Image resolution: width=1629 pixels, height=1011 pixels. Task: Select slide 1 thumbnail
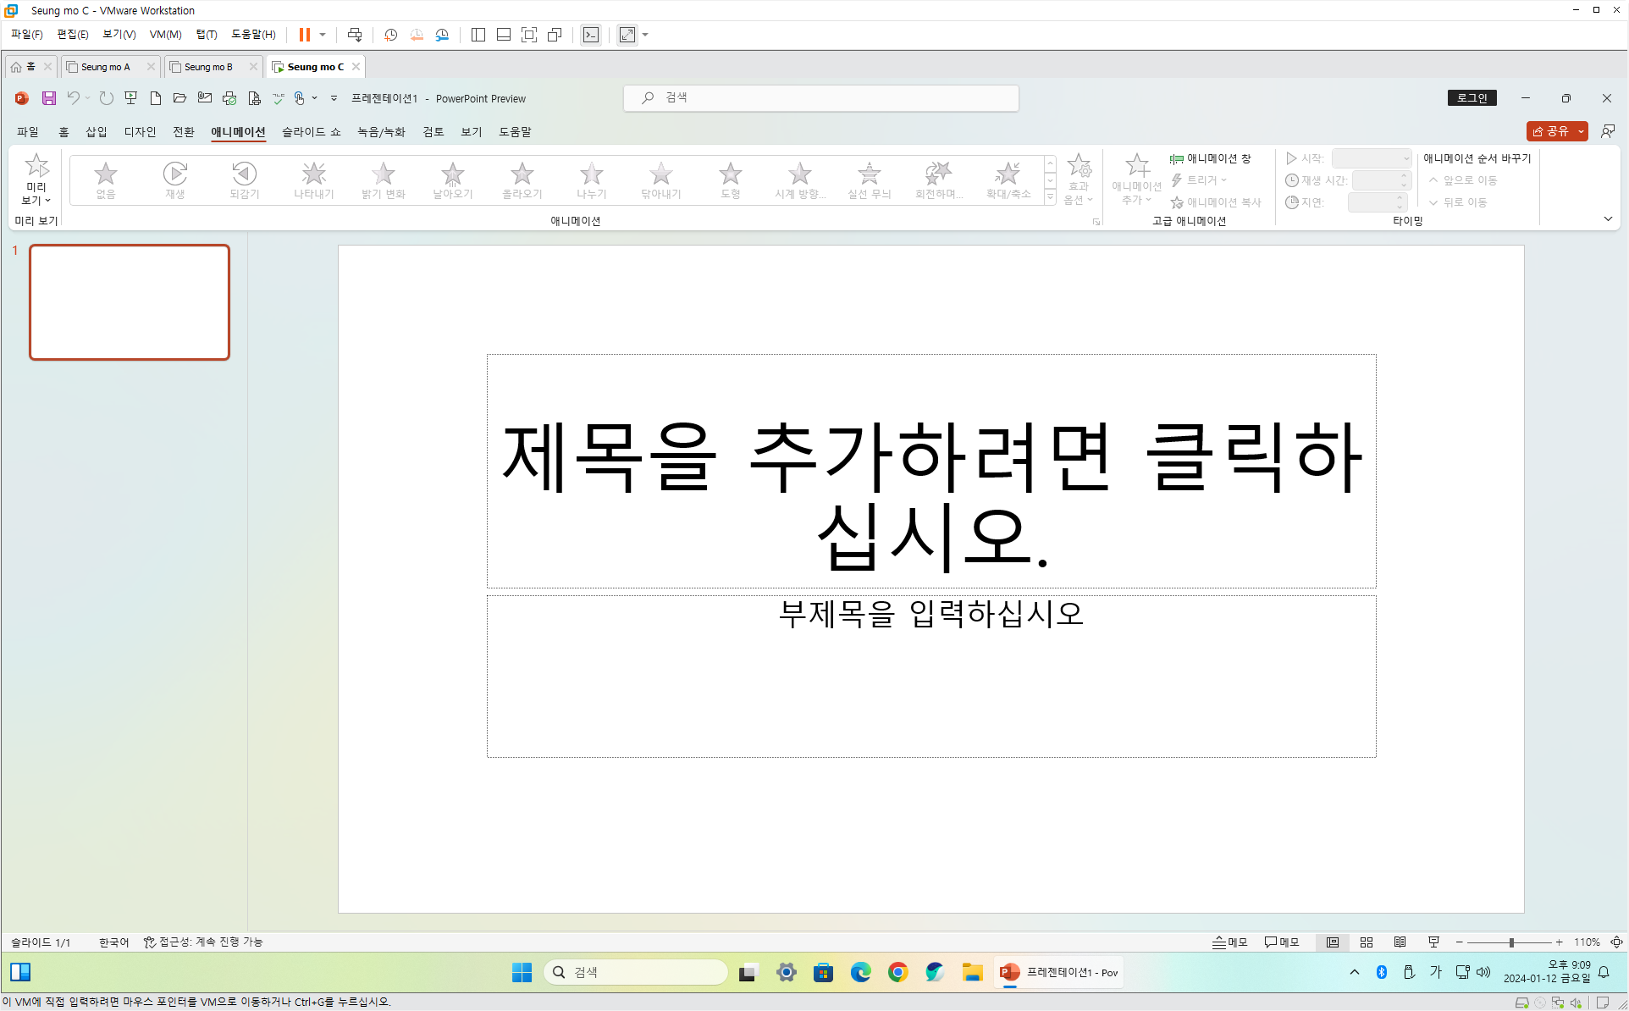pos(130,302)
